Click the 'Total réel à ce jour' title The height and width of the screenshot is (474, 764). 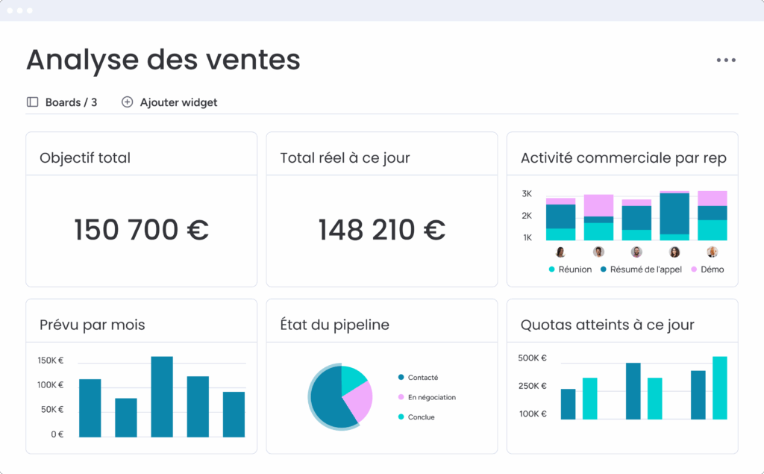(x=345, y=158)
